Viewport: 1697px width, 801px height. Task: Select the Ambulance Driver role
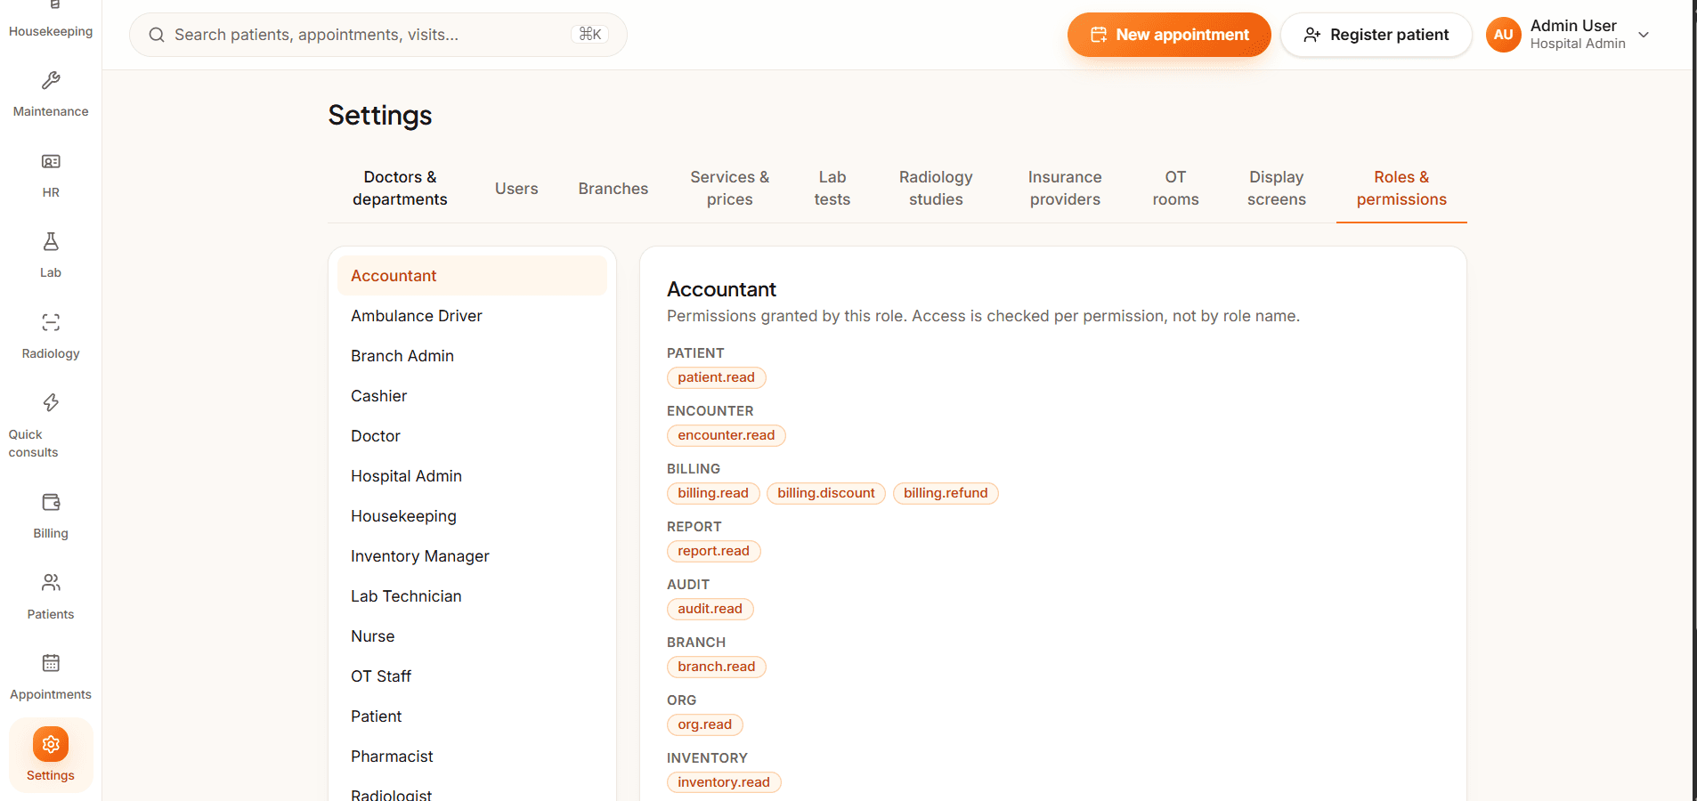(472, 316)
